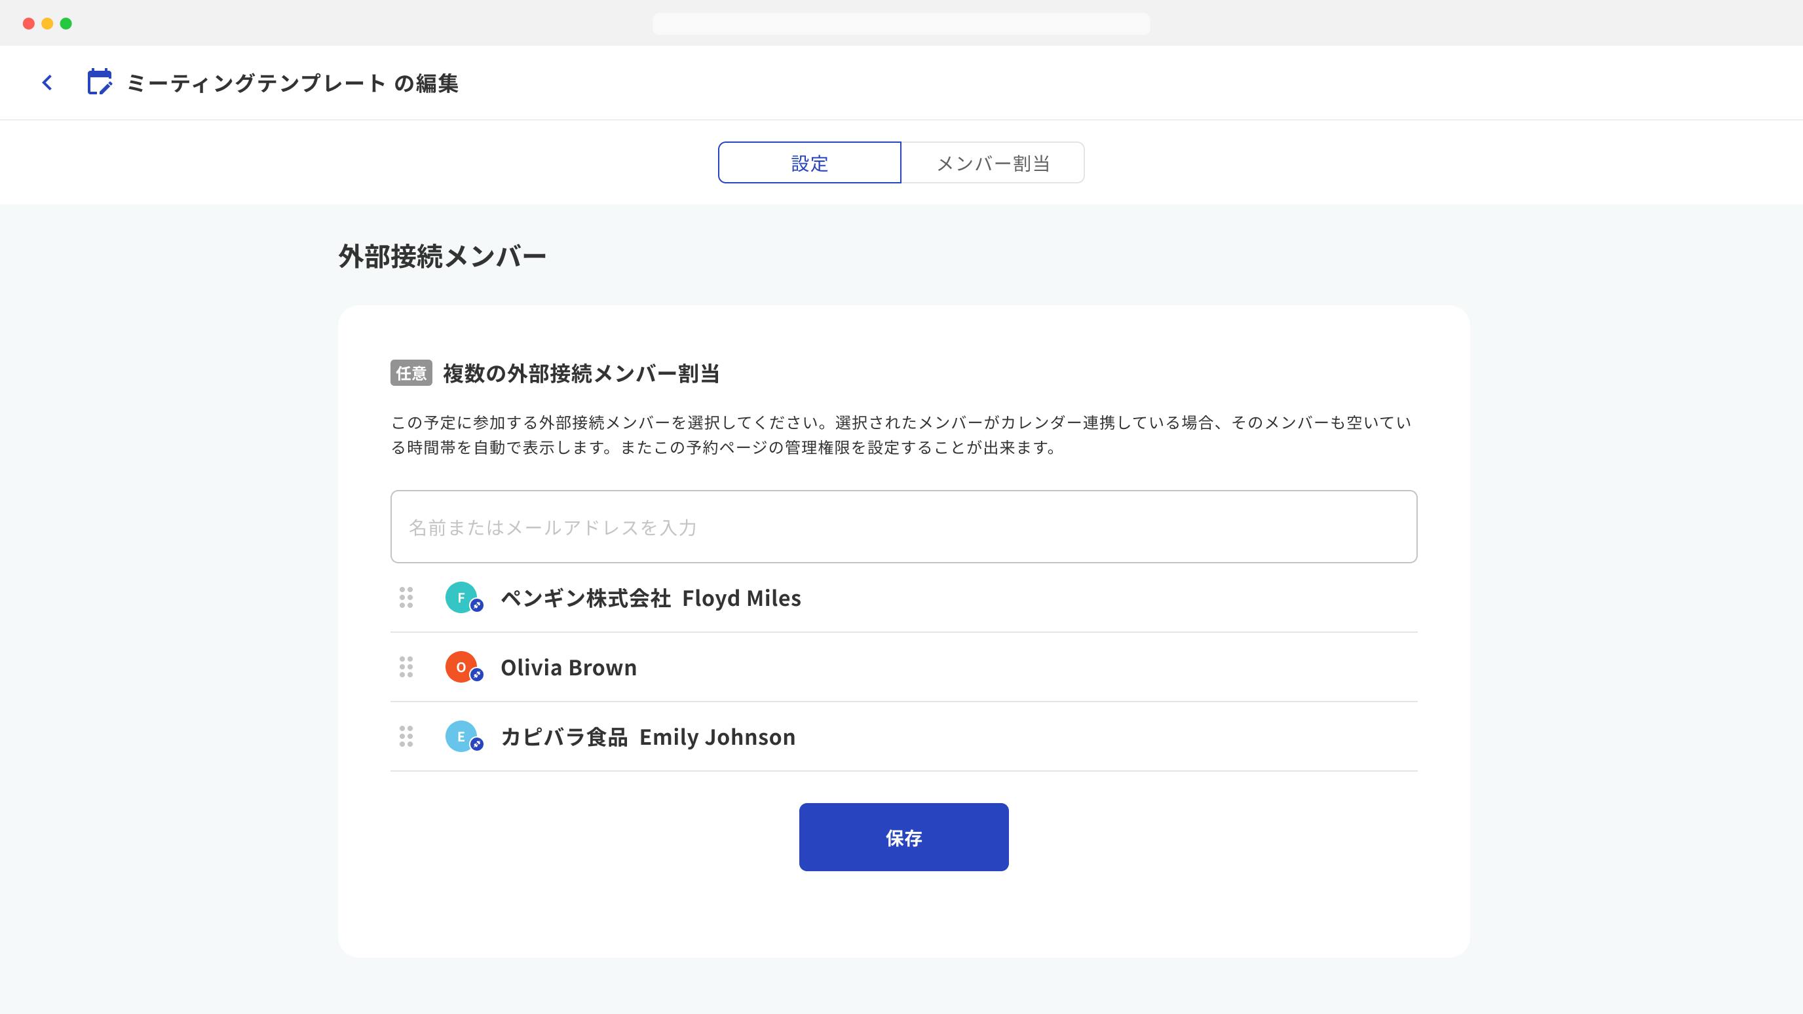This screenshot has height=1014, width=1803.
Task: Select the ペンギン株式会社 Floyd Miles row
Action: [x=651, y=598]
